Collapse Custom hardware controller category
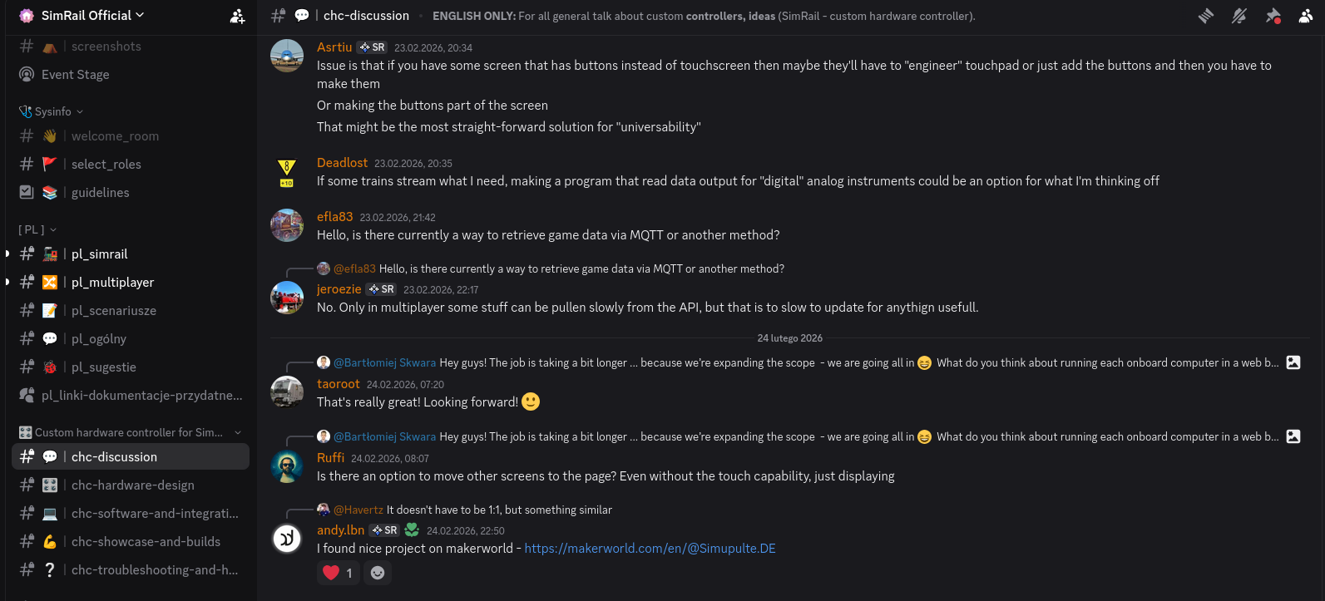The height and width of the screenshot is (601, 1325). [129, 432]
